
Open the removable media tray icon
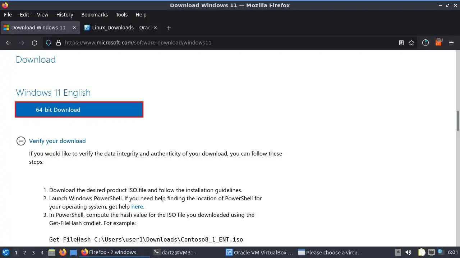(398, 252)
